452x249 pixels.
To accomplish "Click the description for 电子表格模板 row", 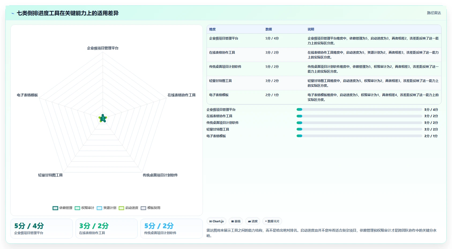I will [373, 97].
